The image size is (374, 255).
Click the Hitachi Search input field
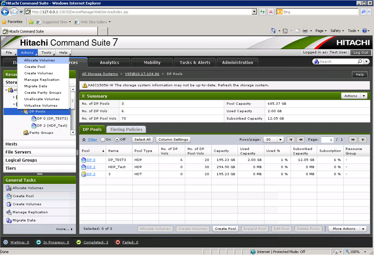338,61
